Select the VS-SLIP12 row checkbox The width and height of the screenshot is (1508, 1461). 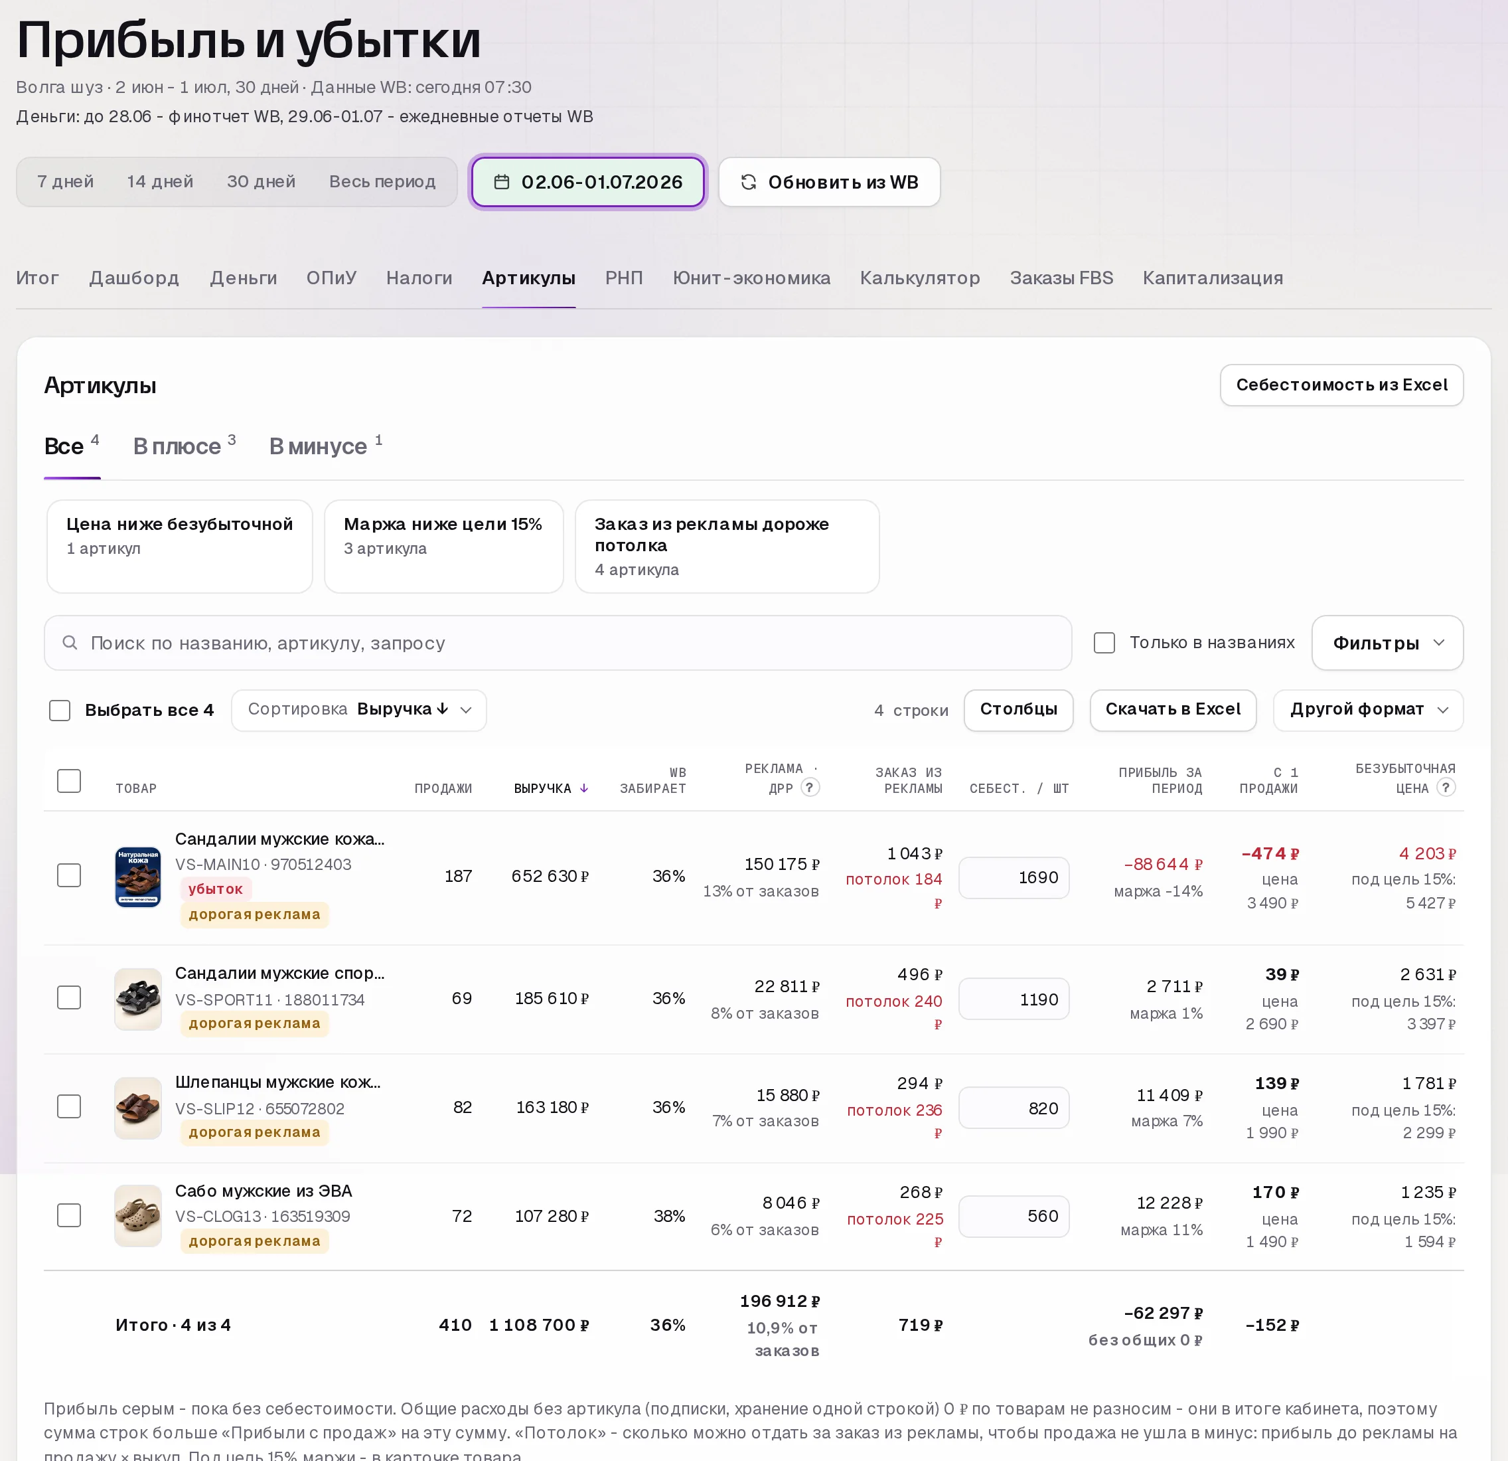click(69, 1106)
